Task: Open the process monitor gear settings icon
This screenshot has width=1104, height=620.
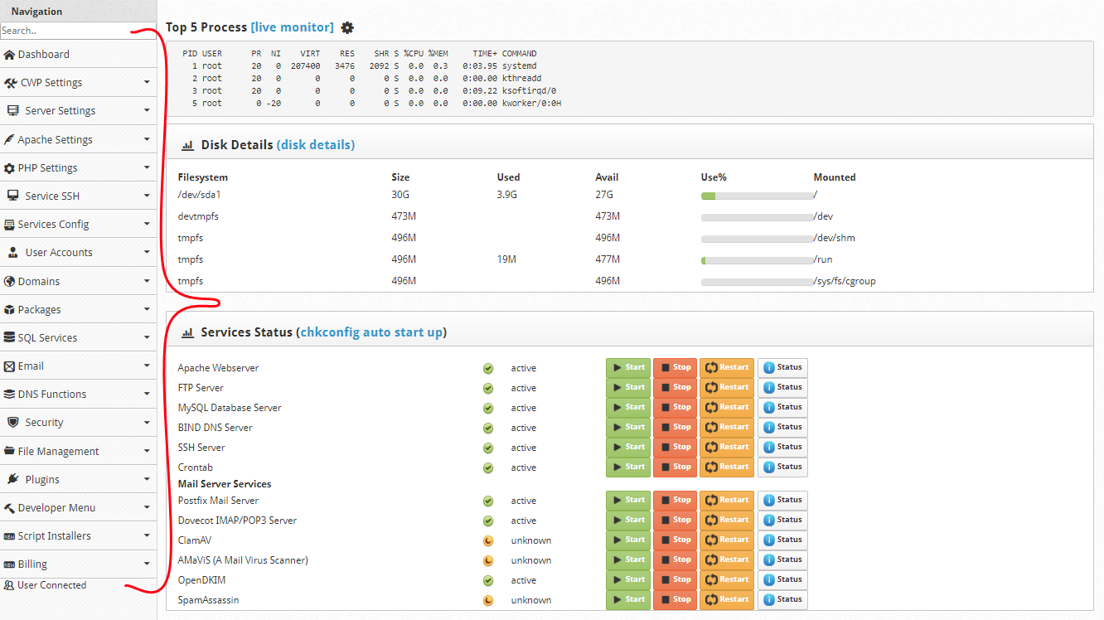Action: pos(347,27)
